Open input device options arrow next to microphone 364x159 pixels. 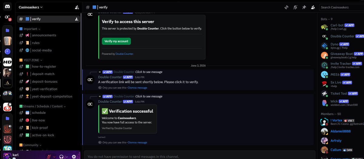click(x=54, y=157)
